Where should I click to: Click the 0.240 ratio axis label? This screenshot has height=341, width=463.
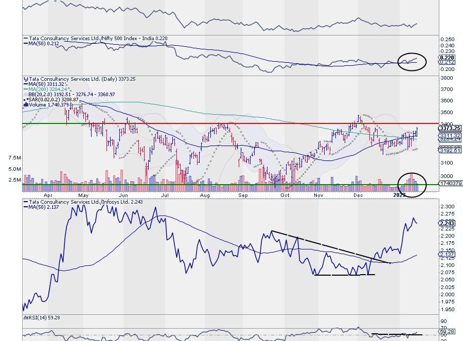pyautogui.click(x=448, y=45)
